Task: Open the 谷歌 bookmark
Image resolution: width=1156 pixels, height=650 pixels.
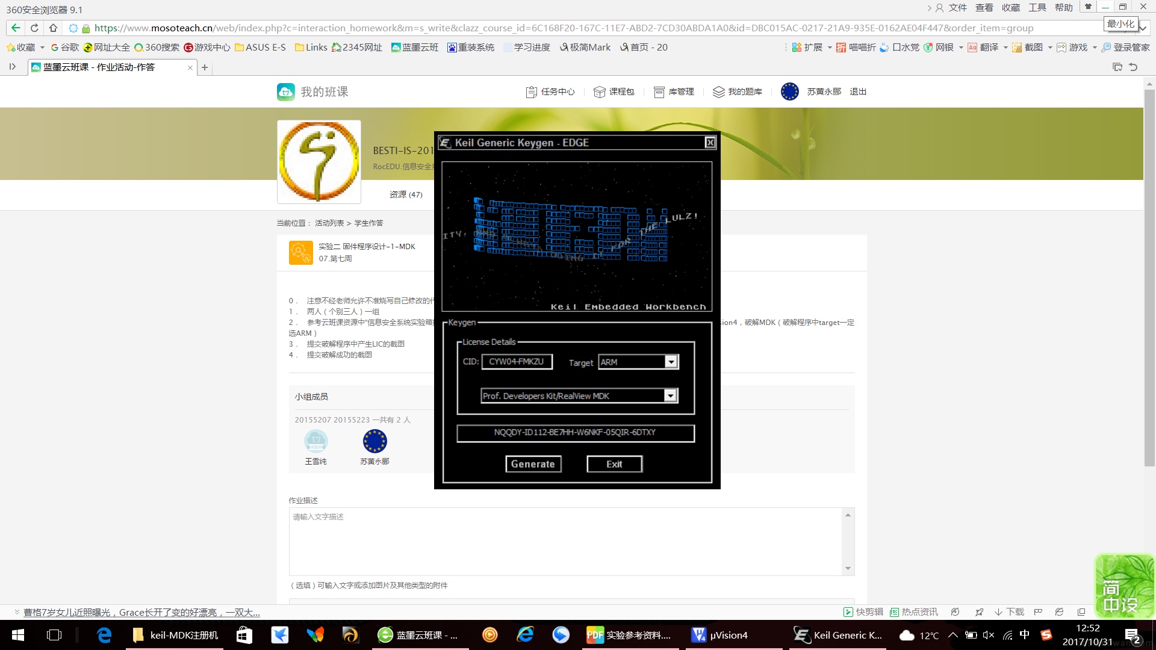Action: 64,47
